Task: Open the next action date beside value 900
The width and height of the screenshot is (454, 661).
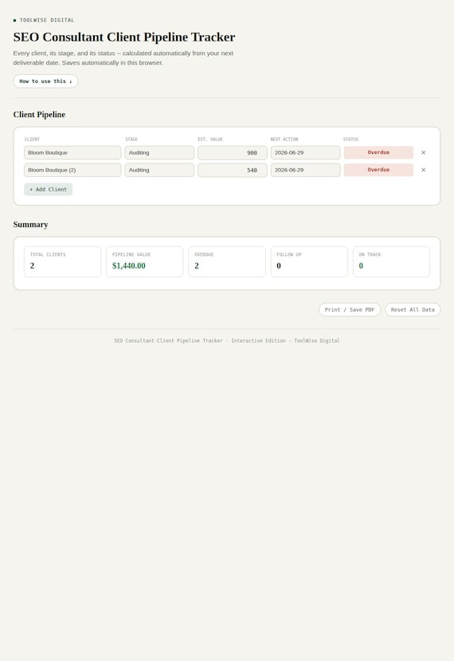Action: pyautogui.click(x=305, y=152)
